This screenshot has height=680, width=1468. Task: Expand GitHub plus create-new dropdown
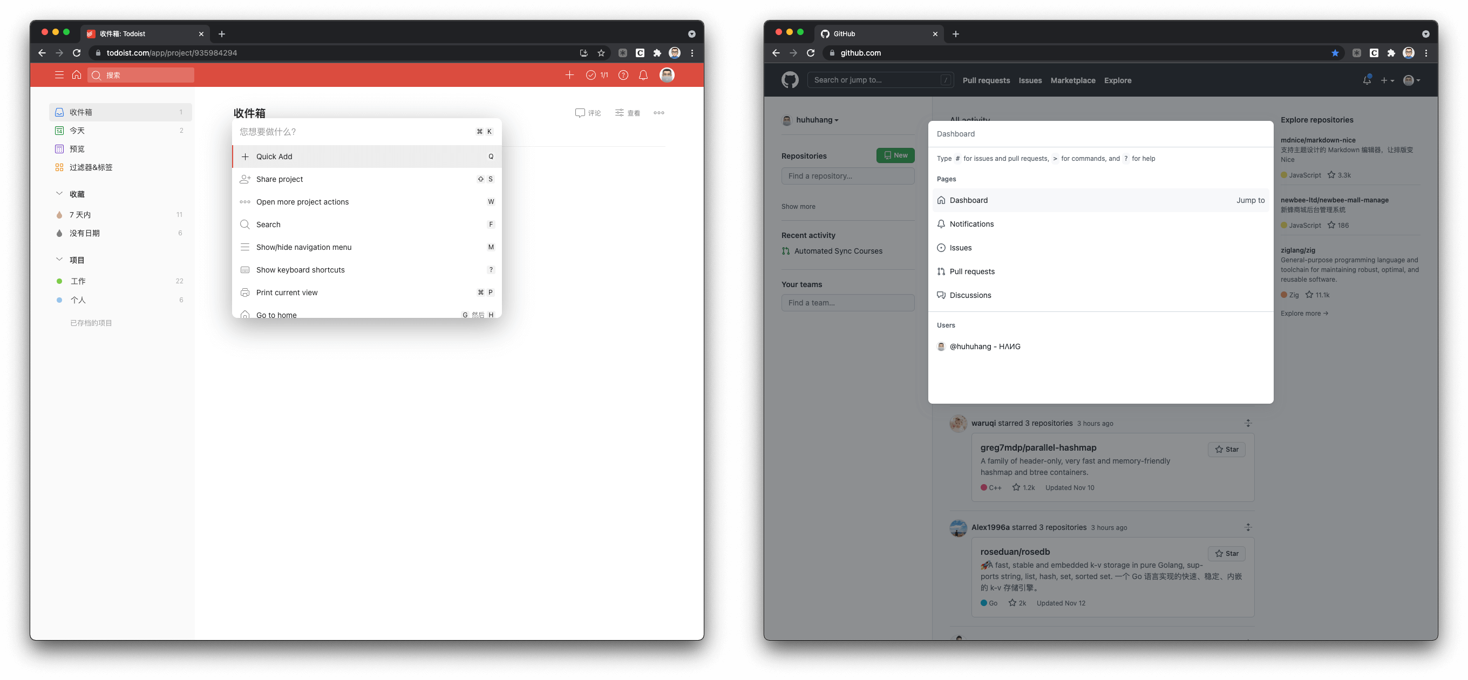1387,80
